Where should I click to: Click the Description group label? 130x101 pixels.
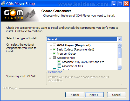pyautogui.click(x=55, y=72)
